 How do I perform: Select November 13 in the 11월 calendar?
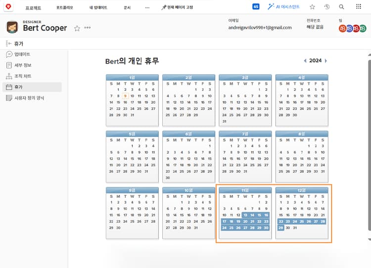click(245, 215)
